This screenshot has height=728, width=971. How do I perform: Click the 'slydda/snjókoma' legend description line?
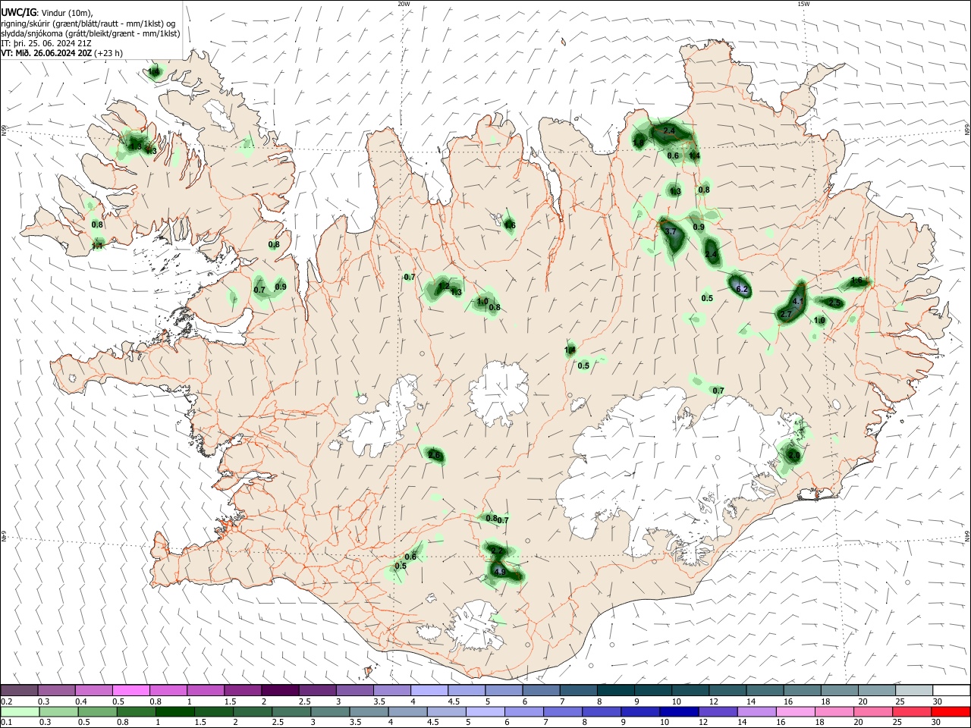click(x=90, y=33)
